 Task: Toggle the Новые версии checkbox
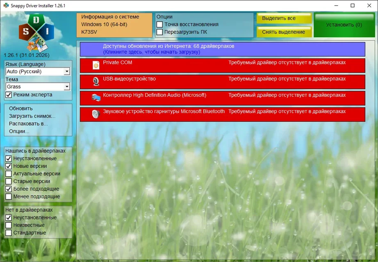pos(9,166)
